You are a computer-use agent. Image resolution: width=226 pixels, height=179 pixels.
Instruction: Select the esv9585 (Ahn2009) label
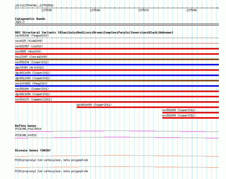pyautogui.click(x=28, y=51)
